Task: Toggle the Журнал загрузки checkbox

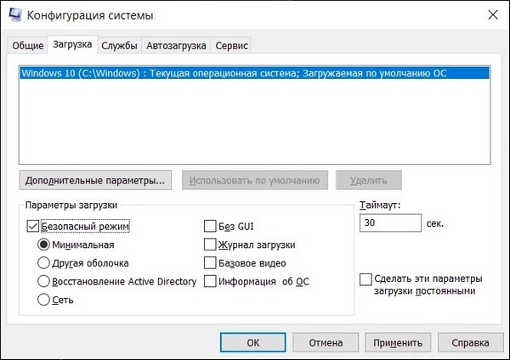Action: click(x=210, y=245)
